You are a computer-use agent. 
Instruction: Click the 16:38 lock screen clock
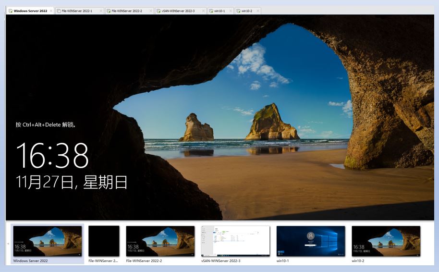click(52, 156)
